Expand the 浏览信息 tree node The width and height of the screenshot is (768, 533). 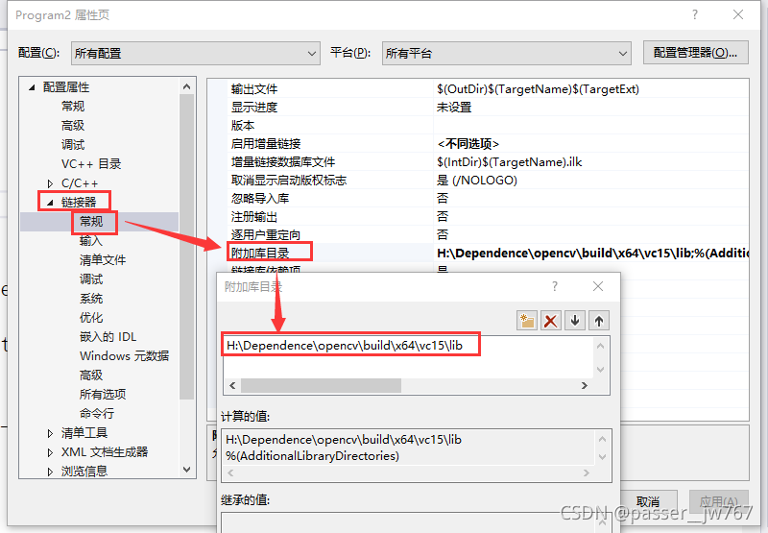[50, 472]
